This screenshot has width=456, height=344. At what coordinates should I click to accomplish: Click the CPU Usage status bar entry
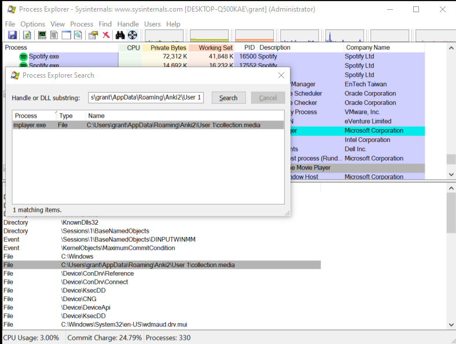click(31, 338)
